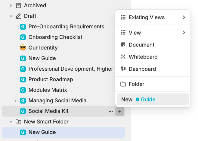Open the ellipsis menu for Social Media Kit
This screenshot has height=141, width=198.
coord(111,111)
